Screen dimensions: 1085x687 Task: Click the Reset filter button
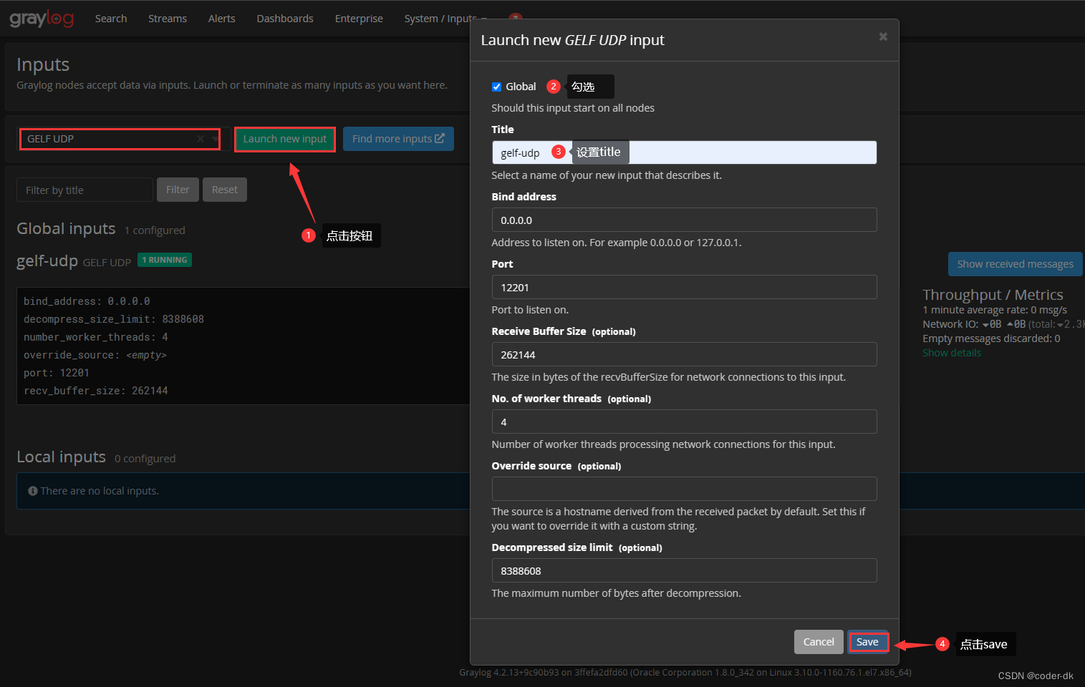point(225,190)
